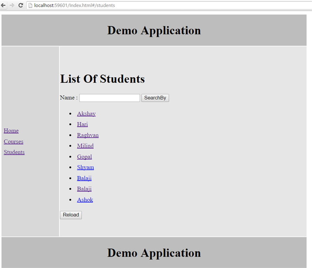Click the Demo Application footer title

[154, 253]
